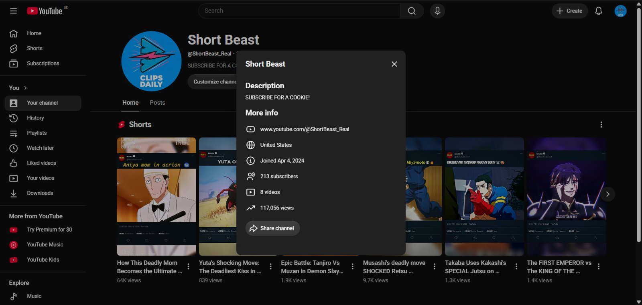
Task: Open options for Yuta's Shocking Move short
Action: click(270, 266)
